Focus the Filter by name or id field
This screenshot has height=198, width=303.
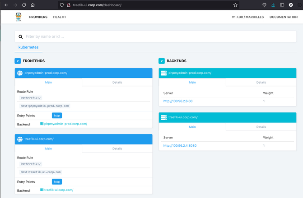[x=155, y=36]
